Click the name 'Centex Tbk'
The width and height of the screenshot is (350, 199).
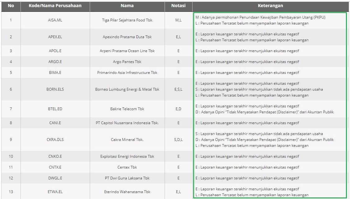point(127,167)
